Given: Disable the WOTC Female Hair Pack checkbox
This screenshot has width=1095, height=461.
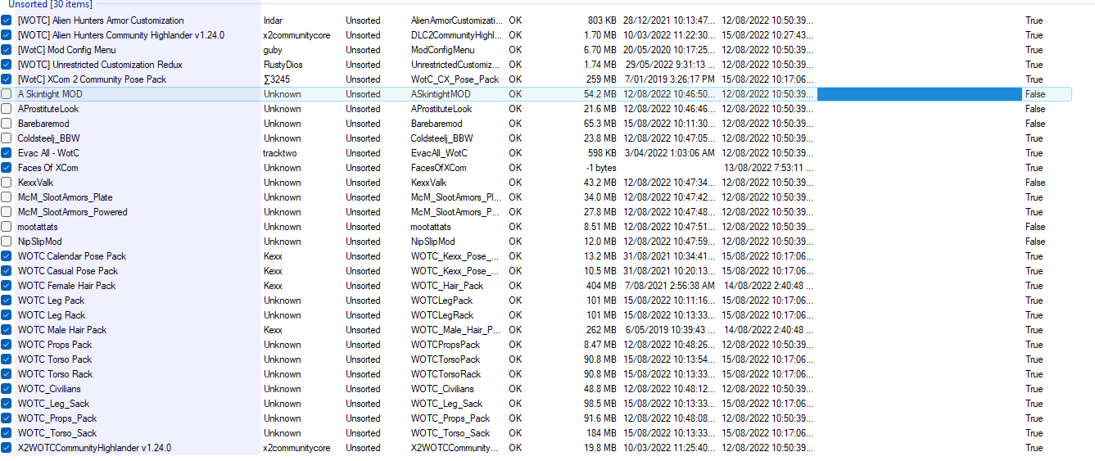Looking at the screenshot, I should 7,286.
